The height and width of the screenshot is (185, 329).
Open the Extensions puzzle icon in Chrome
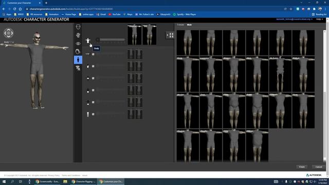(x=314, y=9)
